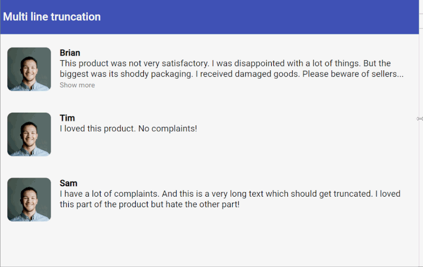
Task: Click the reviewer name Sam
Action: (x=68, y=183)
